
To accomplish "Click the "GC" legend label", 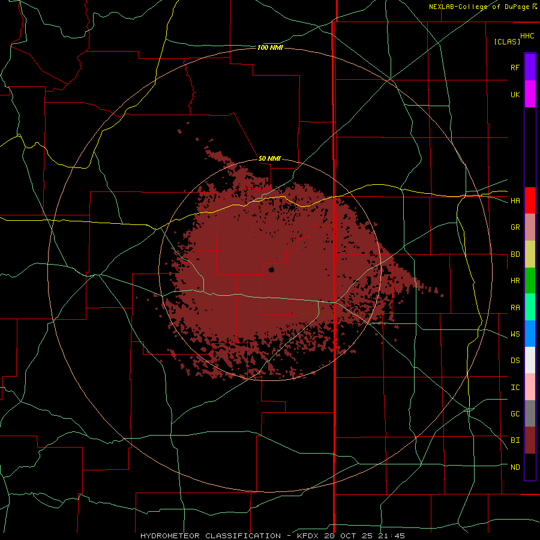I will pyautogui.click(x=515, y=413).
